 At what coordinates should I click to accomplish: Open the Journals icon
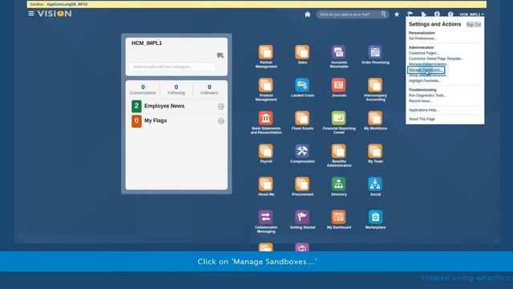click(x=338, y=85)
